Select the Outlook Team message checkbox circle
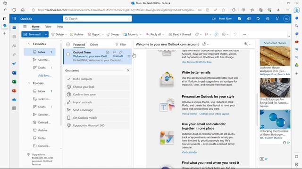 pos(68,54)
